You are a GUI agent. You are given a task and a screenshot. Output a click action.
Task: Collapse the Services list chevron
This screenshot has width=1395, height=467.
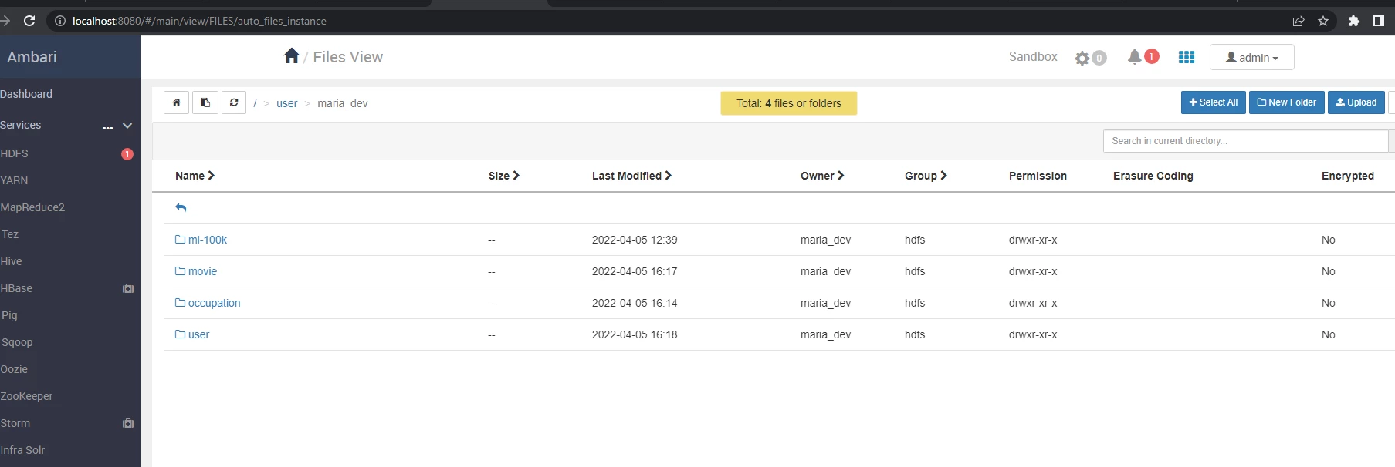127,125
